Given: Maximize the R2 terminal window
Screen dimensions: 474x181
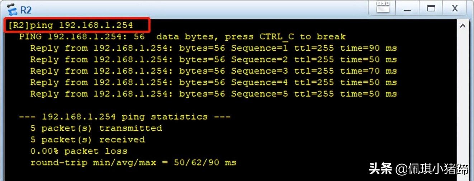Looking at the screenshot, I should 431,8.
